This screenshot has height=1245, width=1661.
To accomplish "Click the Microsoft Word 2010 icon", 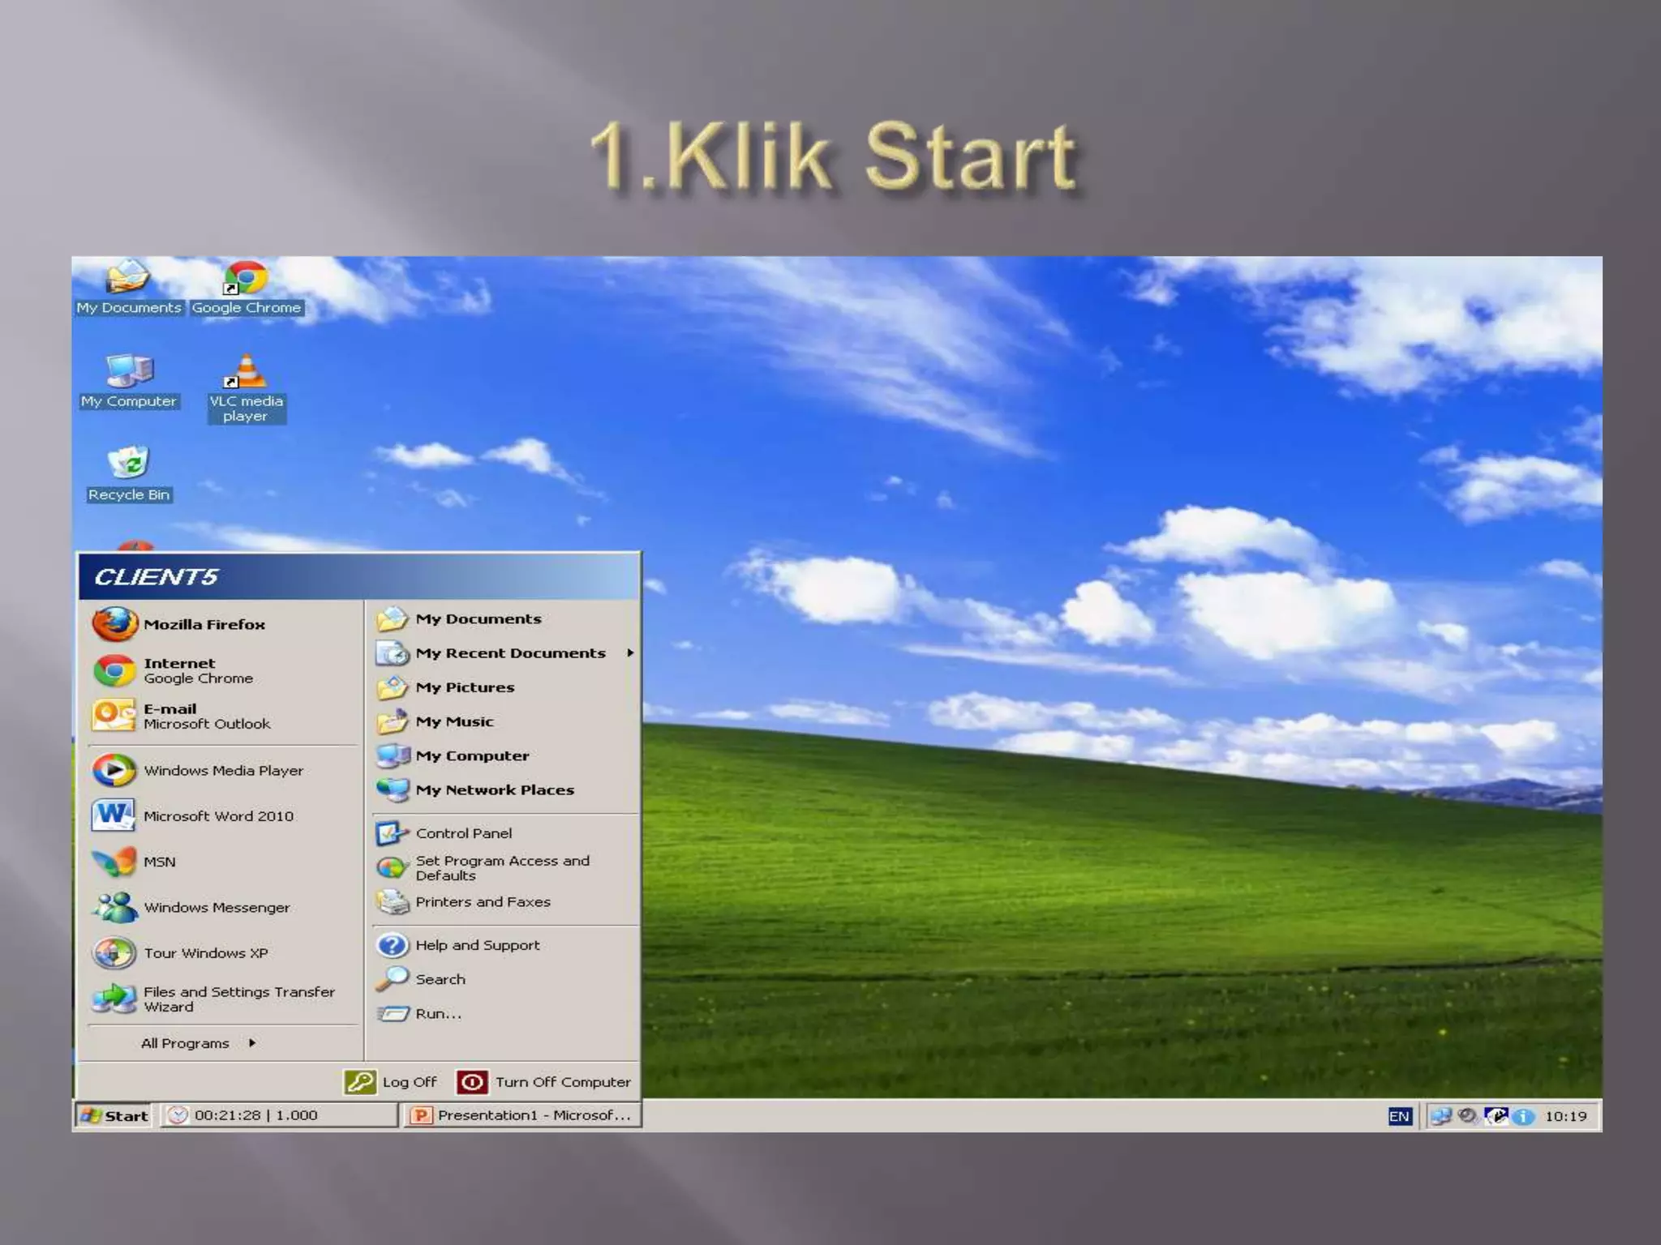I will 114,815.
